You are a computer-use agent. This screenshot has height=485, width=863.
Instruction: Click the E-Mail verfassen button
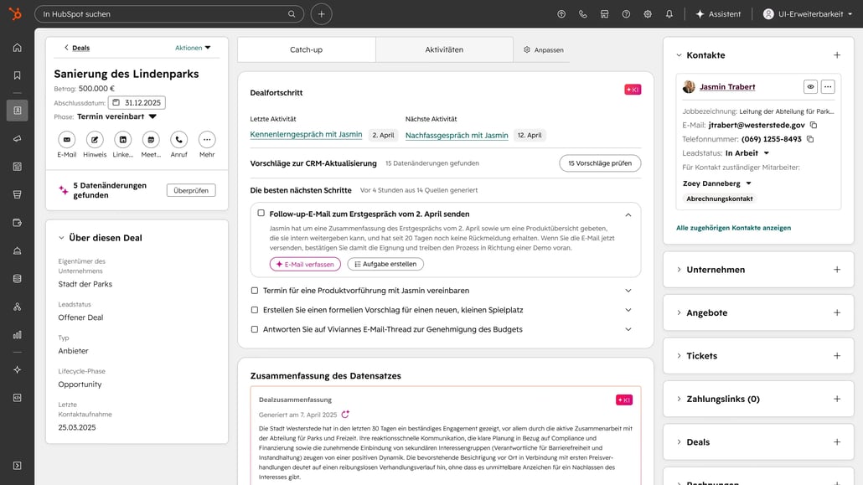pos(305,264)
